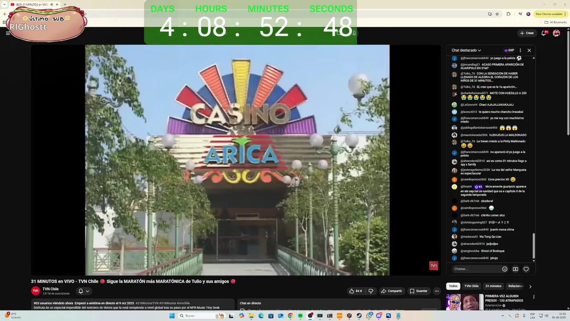Open the Chrome profile avatar
The width and height of the screenshot is (570, 321).
529,14
